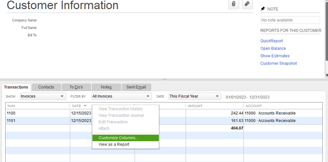Click the Show Estimates link

(x=275, y=56)
